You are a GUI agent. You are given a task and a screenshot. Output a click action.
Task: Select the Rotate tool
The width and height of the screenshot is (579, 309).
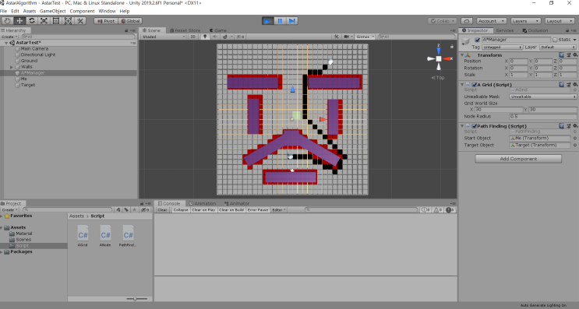pos(32,21)
